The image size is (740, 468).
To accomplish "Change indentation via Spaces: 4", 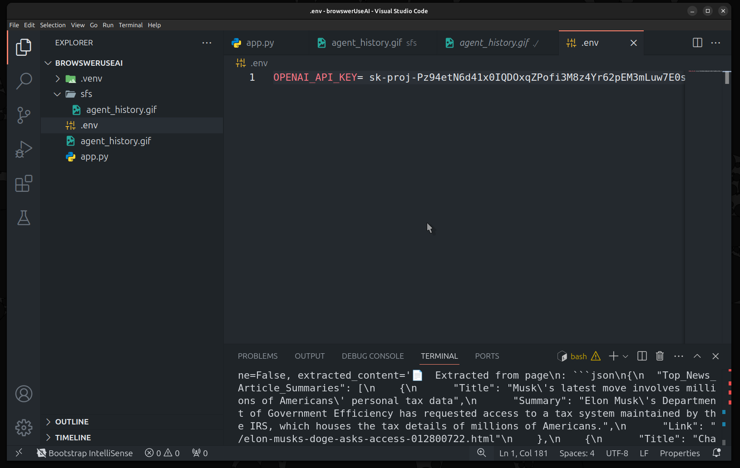I will pos(577,453).
